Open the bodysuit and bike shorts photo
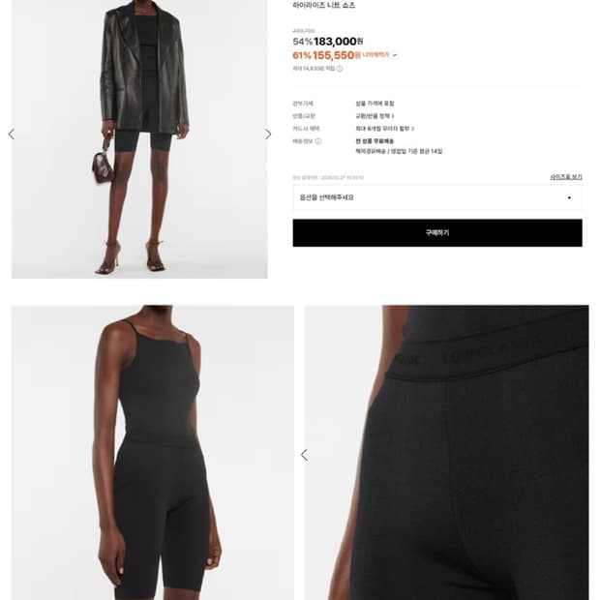Image resolution: width=600 pixels, height=600 pixels. pos(153,452)
